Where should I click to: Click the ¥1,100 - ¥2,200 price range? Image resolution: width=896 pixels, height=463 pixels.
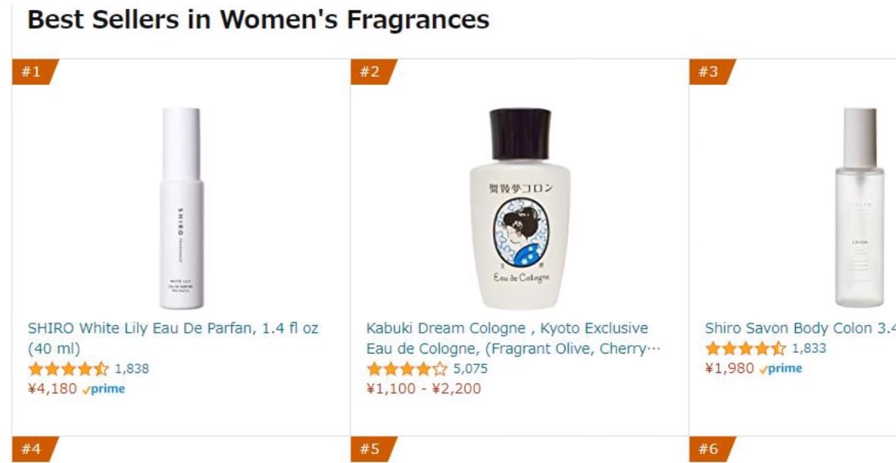(x=424, y=388)
